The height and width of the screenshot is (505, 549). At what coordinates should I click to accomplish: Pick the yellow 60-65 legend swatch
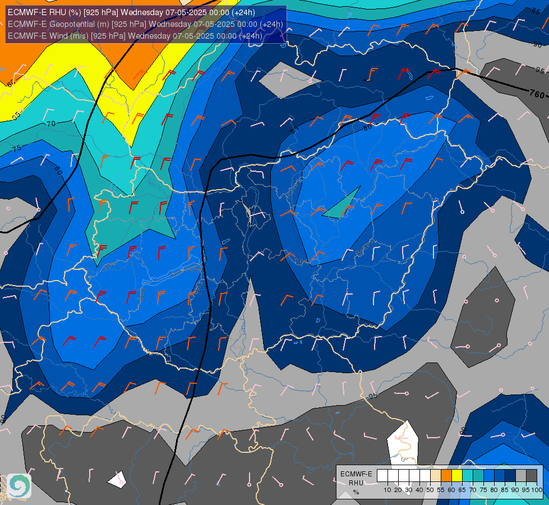click(457, 476)
